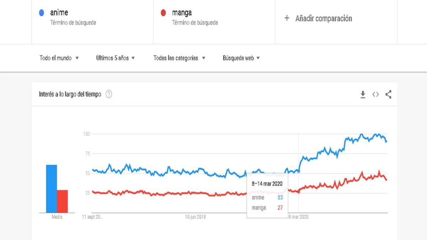This screenshot has height=240, width=427.
Task: Expand the Todo el mundo region dropdown
Action: pos(59,58)
